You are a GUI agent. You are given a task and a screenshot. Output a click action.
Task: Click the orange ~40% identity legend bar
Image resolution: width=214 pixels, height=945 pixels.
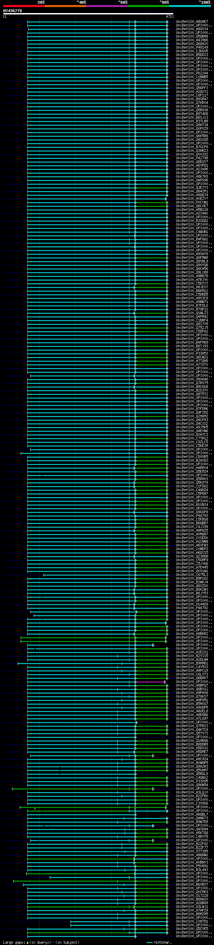pyautogui.click(x=66, y=6)
